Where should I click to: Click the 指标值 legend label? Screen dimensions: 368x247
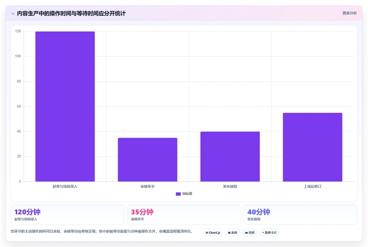click(x=187, y=194)
